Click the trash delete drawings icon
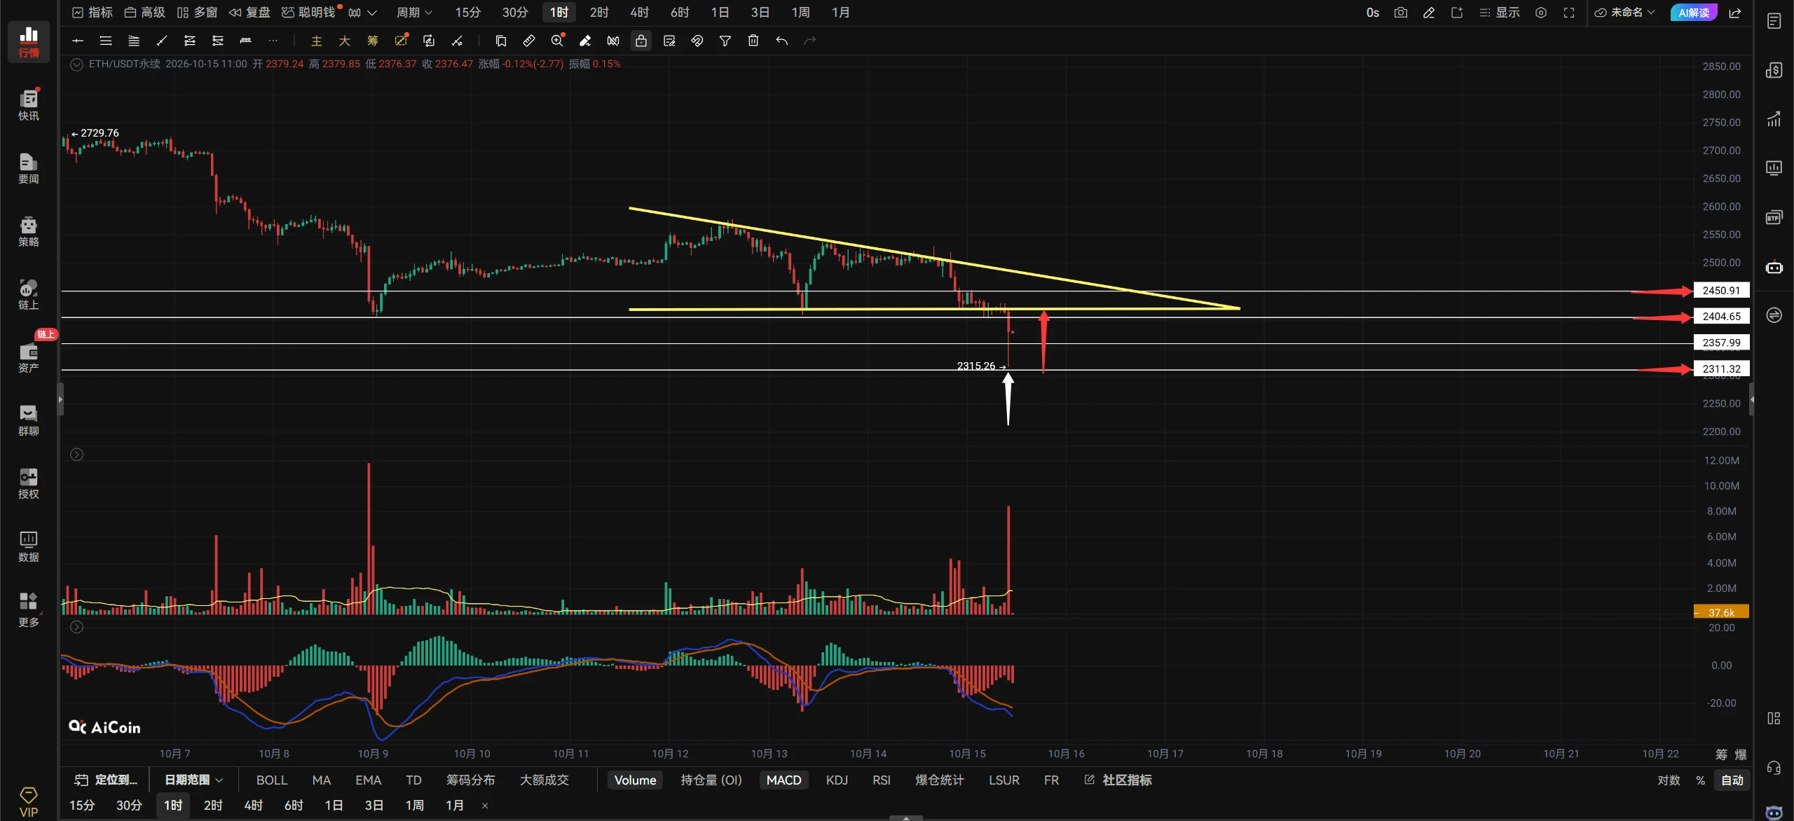The width and height of the screenshot is (1794, 821). pos(753,41)
